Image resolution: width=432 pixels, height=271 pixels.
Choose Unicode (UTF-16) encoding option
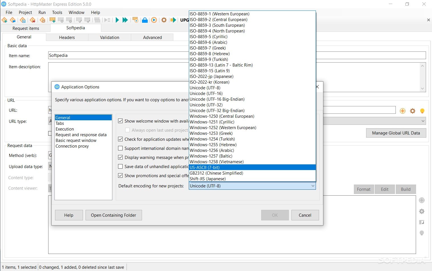(252, 93)
